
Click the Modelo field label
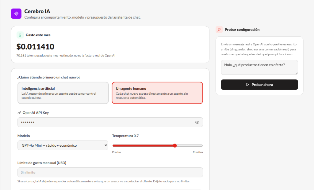pyautogui.click(x=24, y=136)
